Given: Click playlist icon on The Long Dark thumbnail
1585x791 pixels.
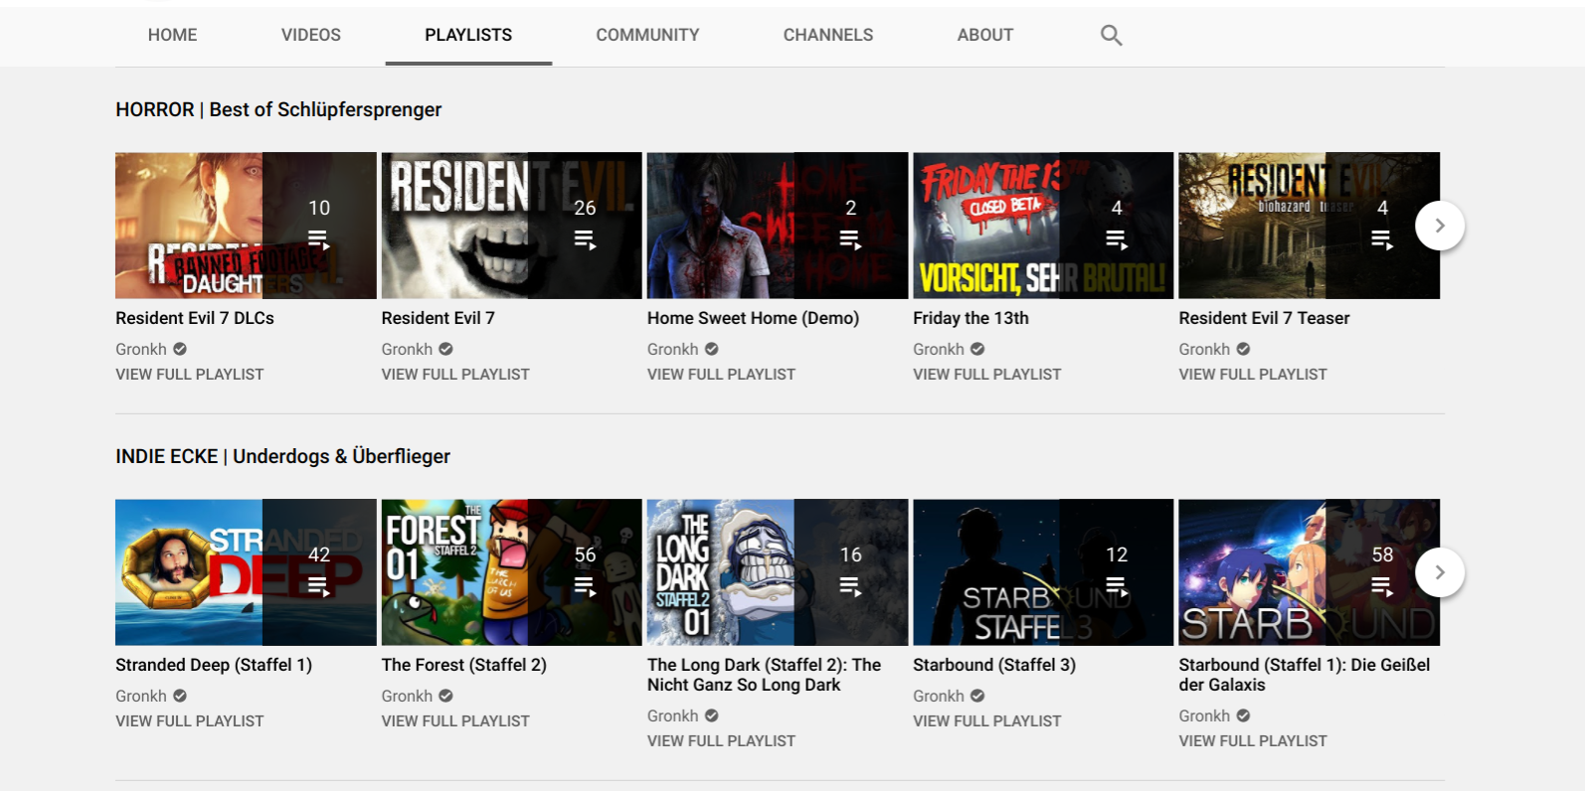Looking at the screenshot, I should pos(850,586).
